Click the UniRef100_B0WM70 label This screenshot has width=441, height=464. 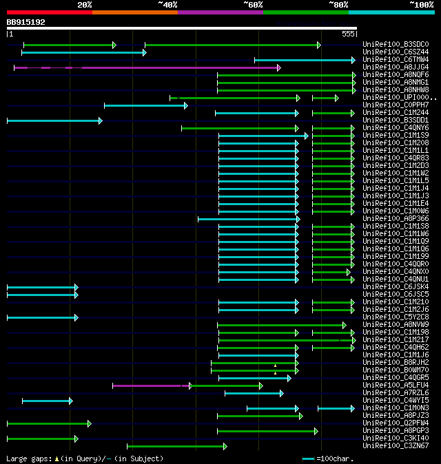pos(396,370)
